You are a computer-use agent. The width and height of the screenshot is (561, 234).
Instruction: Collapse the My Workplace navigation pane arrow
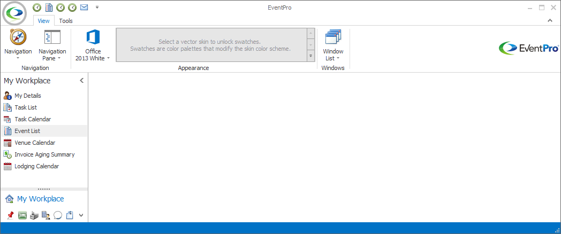[x=81, y=80]
